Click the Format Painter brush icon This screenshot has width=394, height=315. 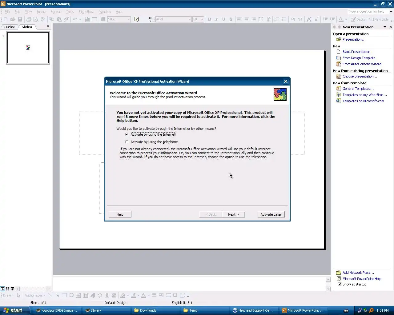pyautogui.click(x=66, y=19)
